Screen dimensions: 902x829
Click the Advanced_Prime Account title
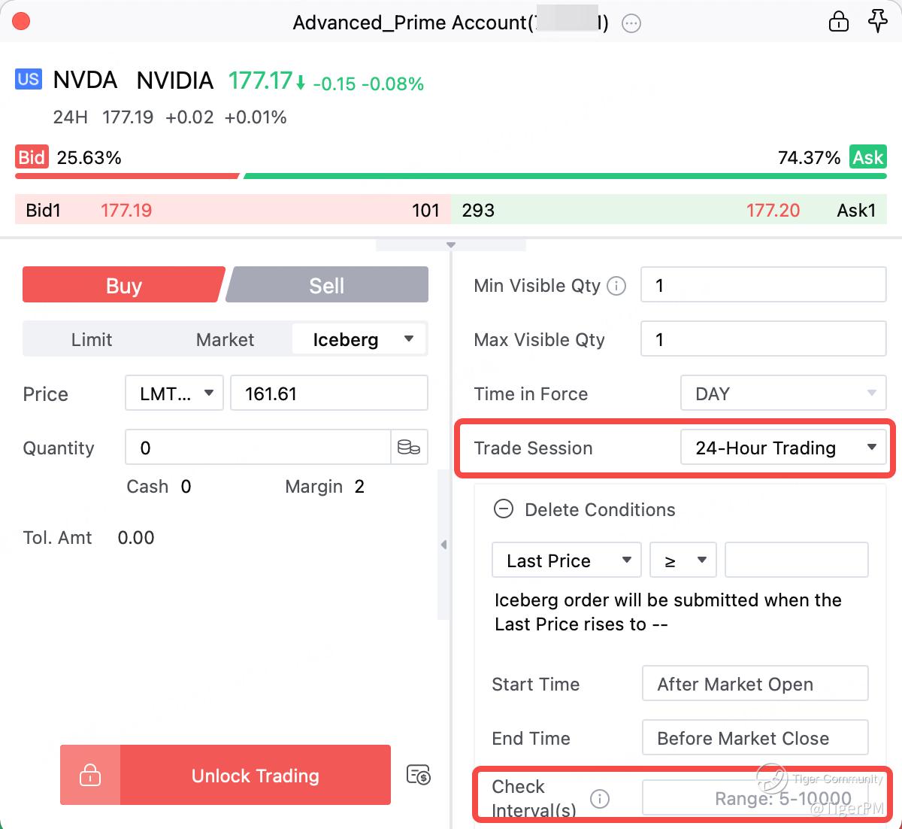(451, 23)
